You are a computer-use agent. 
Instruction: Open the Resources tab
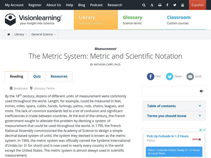click(59, 76)
